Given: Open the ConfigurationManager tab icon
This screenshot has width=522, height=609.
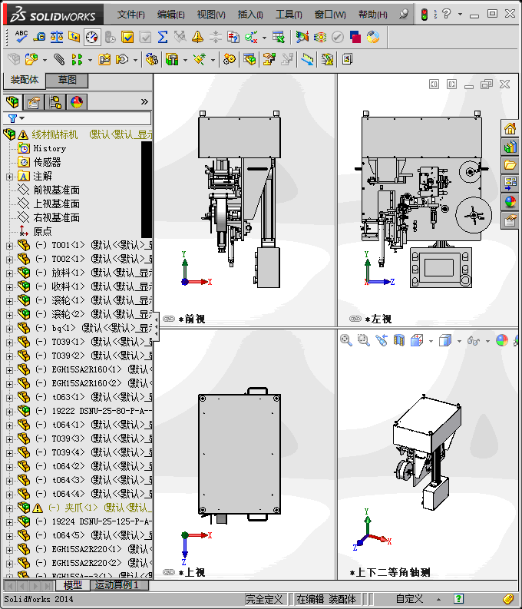Looking at the screenshot, I should click(x=55, y=102).
